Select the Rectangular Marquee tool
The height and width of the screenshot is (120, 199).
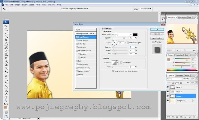tap(6, 30)
